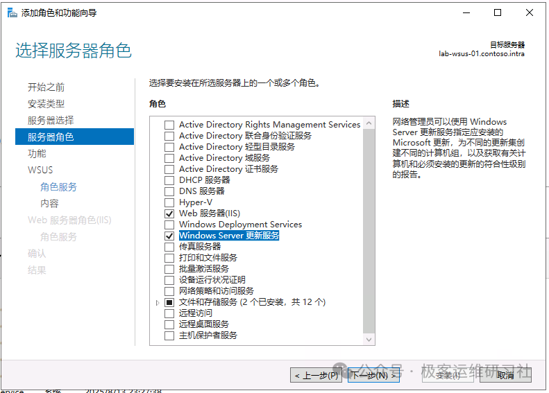Check the 主机保护者服务 checkbox
This screenshot has width=549, height=393.
[x=169, y=335]
